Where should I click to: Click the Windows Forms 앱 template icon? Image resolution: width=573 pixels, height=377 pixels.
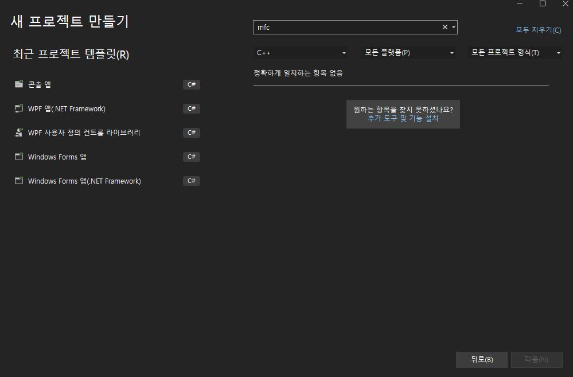click(19, 157)
